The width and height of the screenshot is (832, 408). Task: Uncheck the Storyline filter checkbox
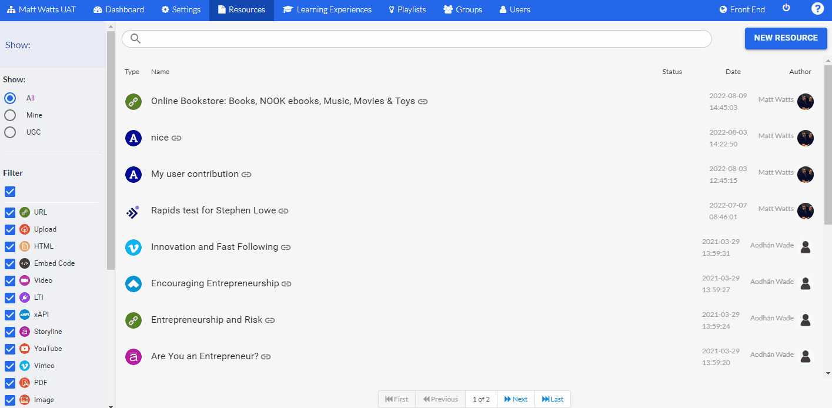click(x=10, y=332)
